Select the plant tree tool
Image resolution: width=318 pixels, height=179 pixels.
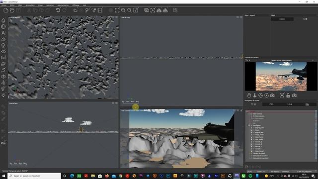(x=3, y=45)
